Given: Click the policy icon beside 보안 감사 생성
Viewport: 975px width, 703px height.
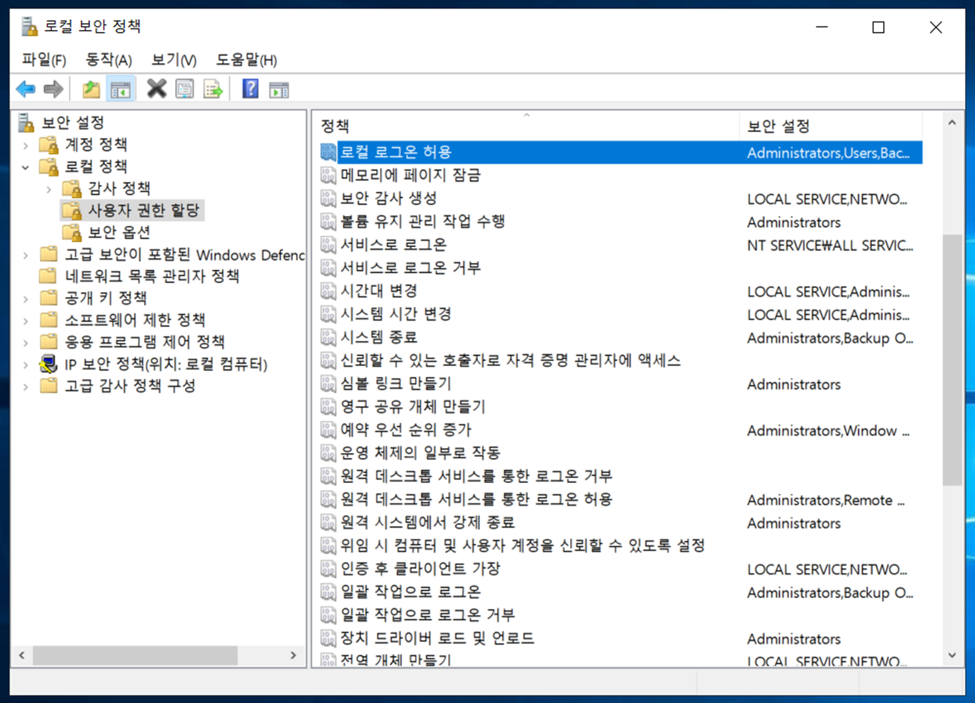Looking at the screenshot, I should (x=328, y=199).
